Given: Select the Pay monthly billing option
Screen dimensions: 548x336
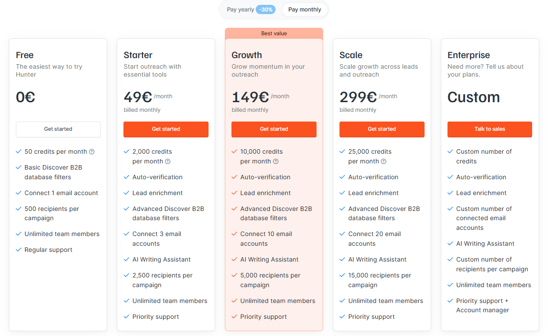Looking at the screenshot, I should tap(305, 9).
